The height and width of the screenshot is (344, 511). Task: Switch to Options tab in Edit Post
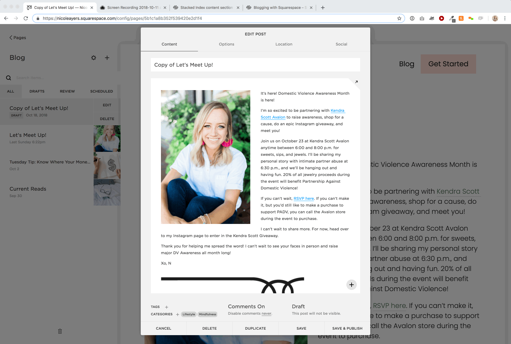click(x=226, y=44)
